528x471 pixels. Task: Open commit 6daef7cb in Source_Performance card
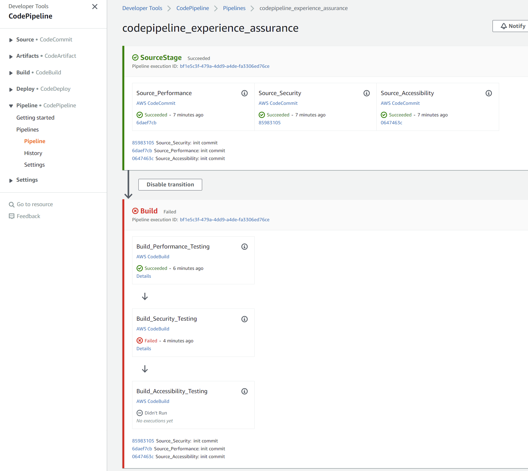[x=146, y=123]
